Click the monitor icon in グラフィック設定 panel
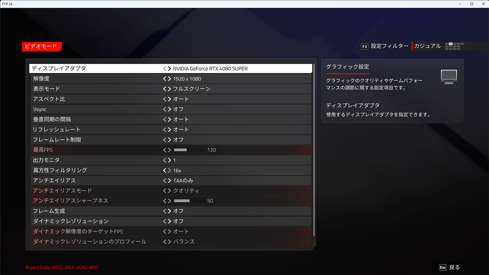This screenshot has width=489, height=275. [449, 77]
